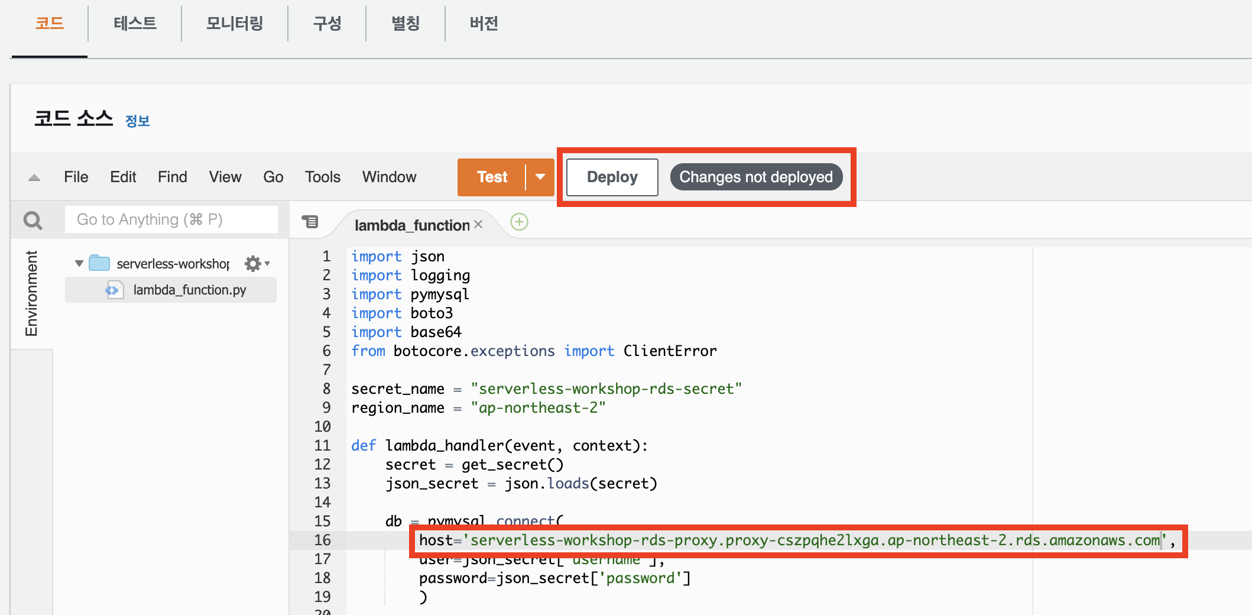Click the text "import pymysql"
This screenshot has height=615, width=1252.
410,294
